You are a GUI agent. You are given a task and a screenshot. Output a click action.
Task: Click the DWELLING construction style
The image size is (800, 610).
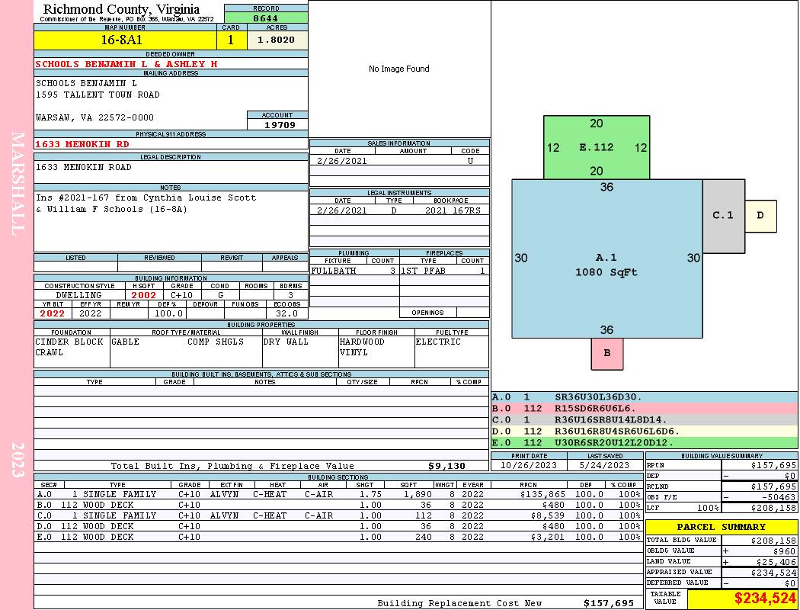(79, 295)
